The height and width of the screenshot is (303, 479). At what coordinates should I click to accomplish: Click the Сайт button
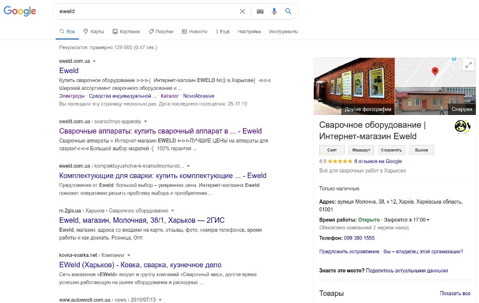point(332,150)
